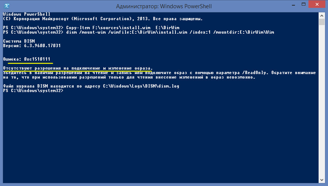Click the window title text 'Администратор: Windows PowerShell'
This screenshot has height=186, width=328.
coord(164,6)
